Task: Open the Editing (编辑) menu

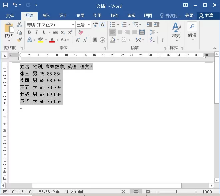Action: click(192, 32)
